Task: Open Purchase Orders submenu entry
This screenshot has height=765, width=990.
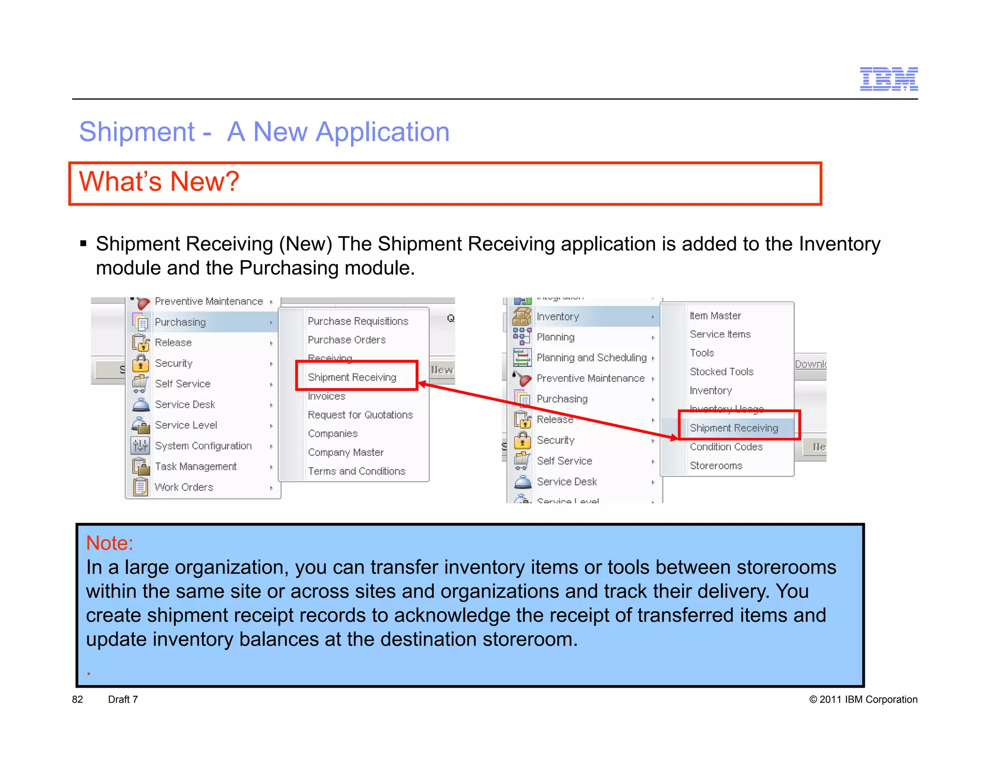Action: tap(347, 340)
